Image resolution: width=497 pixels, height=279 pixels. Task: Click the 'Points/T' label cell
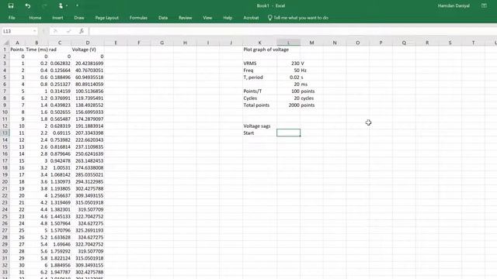point(259,91)
